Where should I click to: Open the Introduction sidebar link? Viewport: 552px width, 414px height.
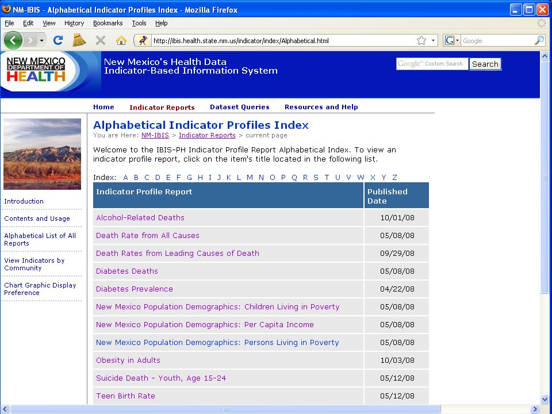click(x=24, y=201)
